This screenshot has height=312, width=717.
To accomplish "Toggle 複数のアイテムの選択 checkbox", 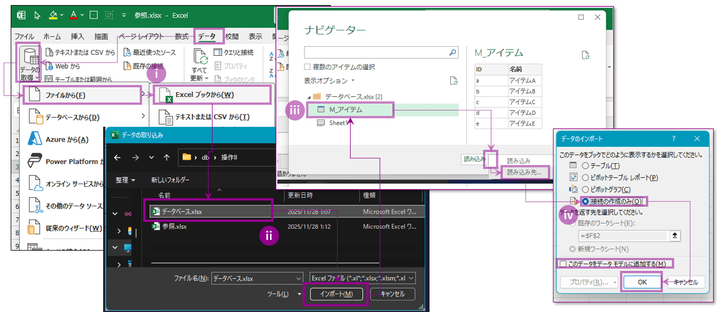I will click(x=307, y=67).
